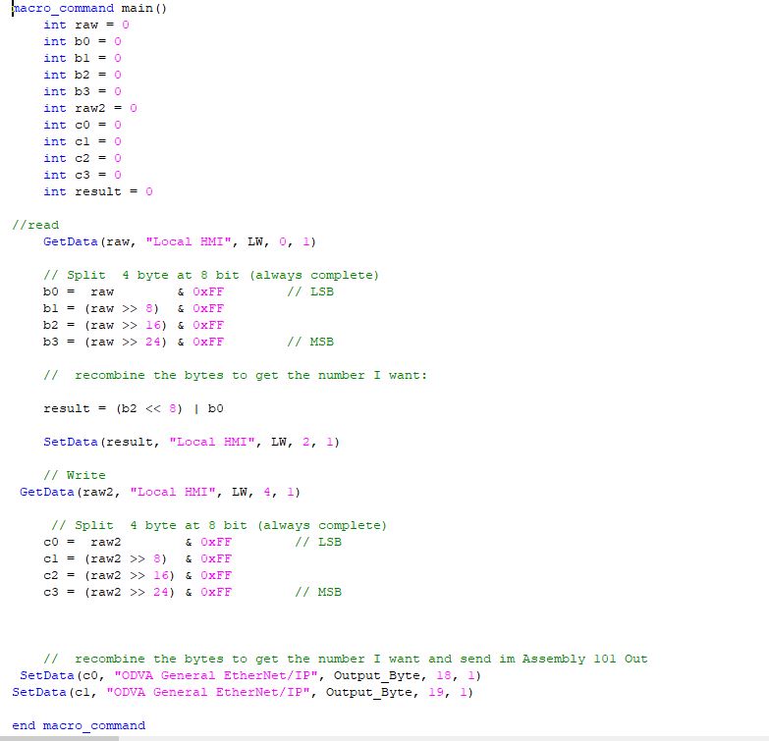Screen dimensions: 769x741
Task: Click the int c3 = 0 declaration
Action: (82, 175)
